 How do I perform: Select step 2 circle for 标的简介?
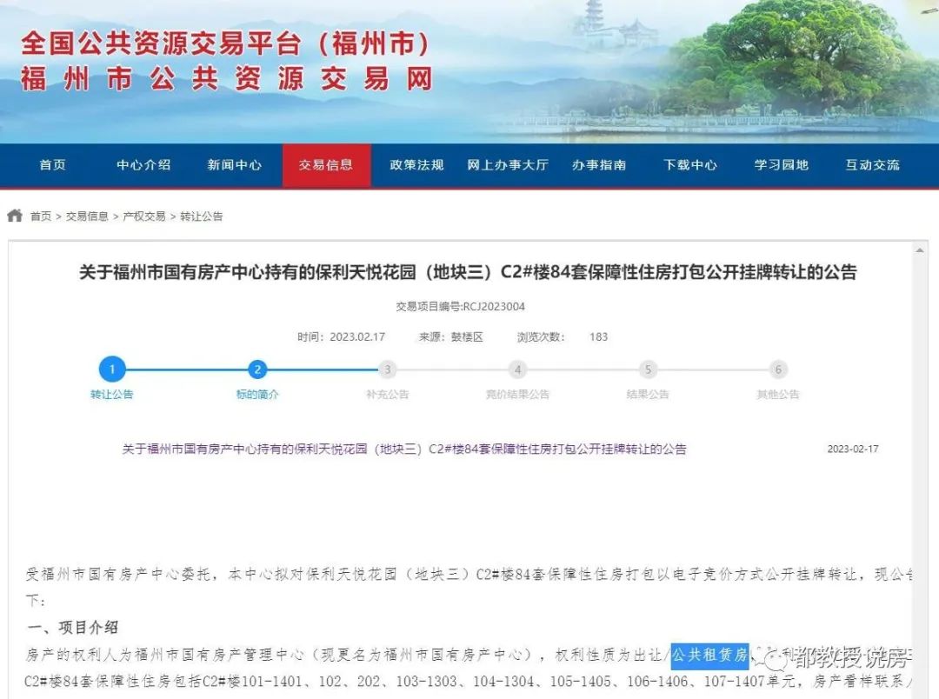tap(256, 369)
